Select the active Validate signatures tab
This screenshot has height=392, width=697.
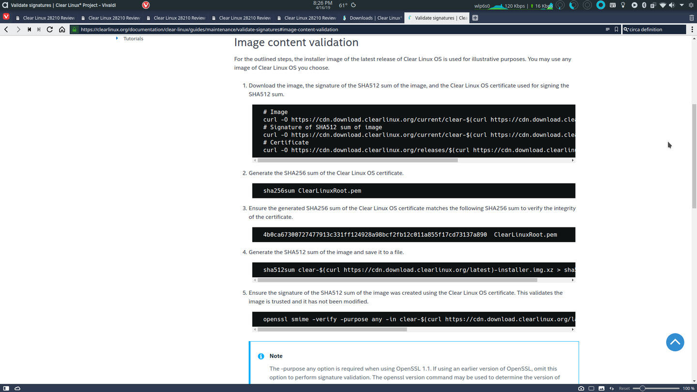click(x=437, y=18)
